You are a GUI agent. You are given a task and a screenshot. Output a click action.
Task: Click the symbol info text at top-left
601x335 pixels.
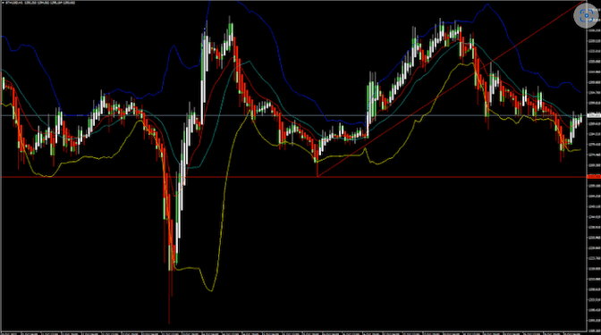pos(40,3)
